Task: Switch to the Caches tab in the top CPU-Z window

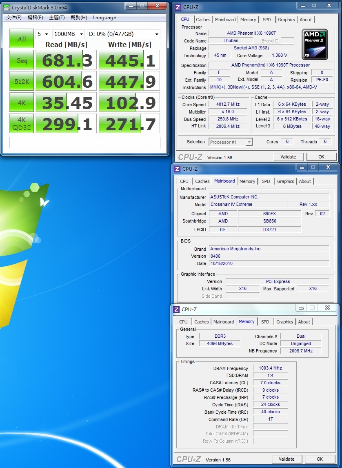Action: 203,20
